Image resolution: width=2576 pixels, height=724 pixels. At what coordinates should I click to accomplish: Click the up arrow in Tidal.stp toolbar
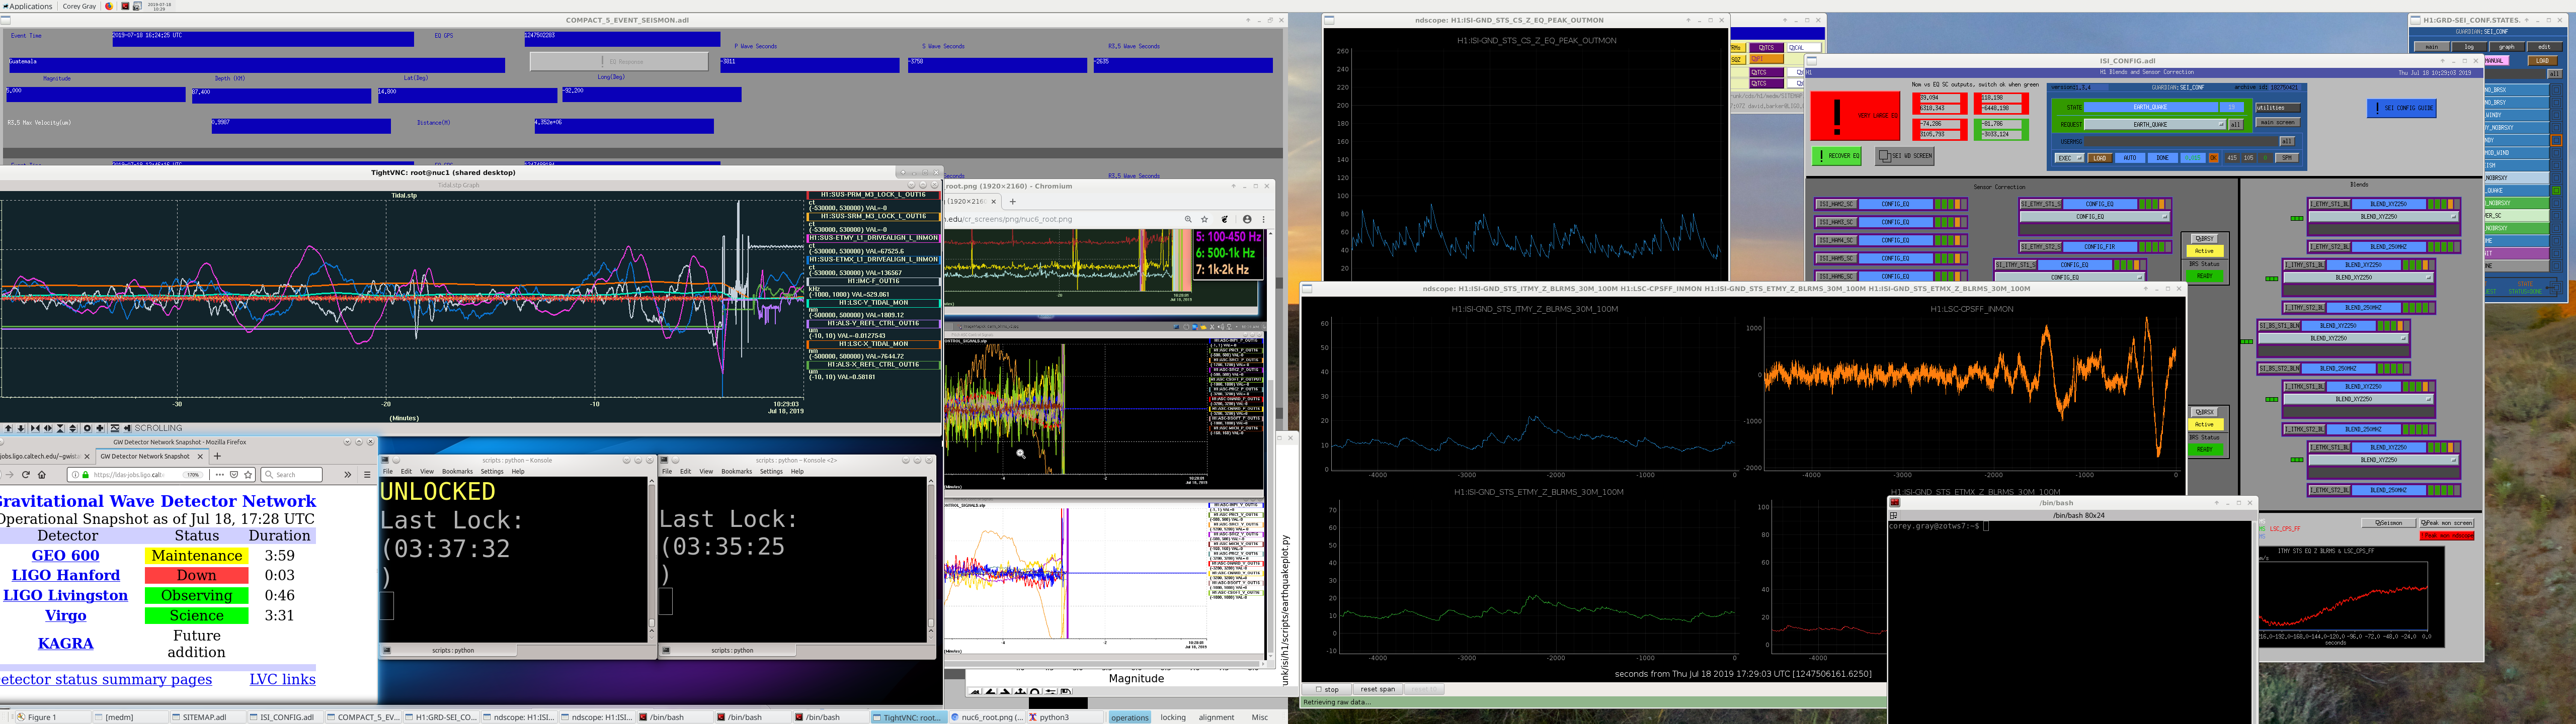(x=8, y=428)
